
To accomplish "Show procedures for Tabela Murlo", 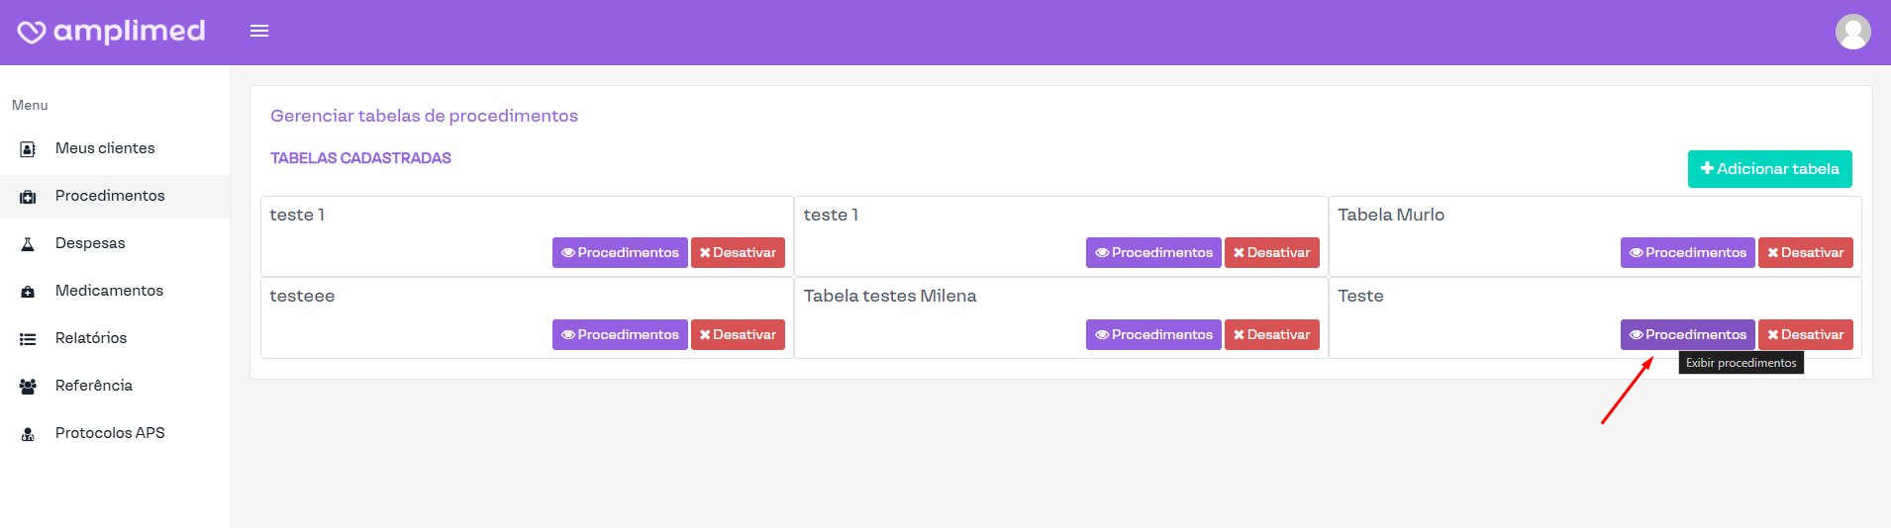I will click(1687, 253).
